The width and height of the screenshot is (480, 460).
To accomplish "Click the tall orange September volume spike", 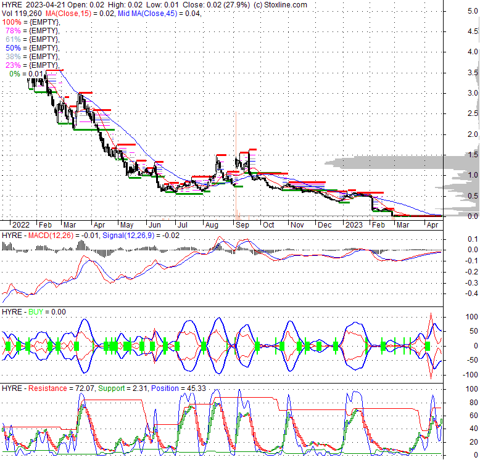I will (236, 165).
